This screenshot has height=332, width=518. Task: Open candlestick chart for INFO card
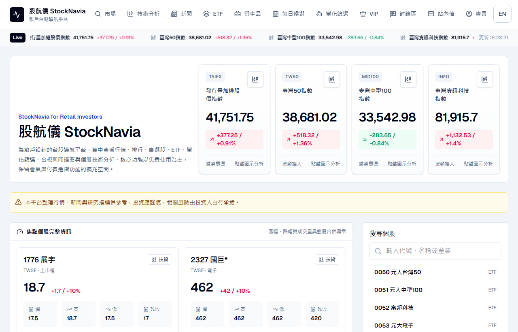click(485, 79)
